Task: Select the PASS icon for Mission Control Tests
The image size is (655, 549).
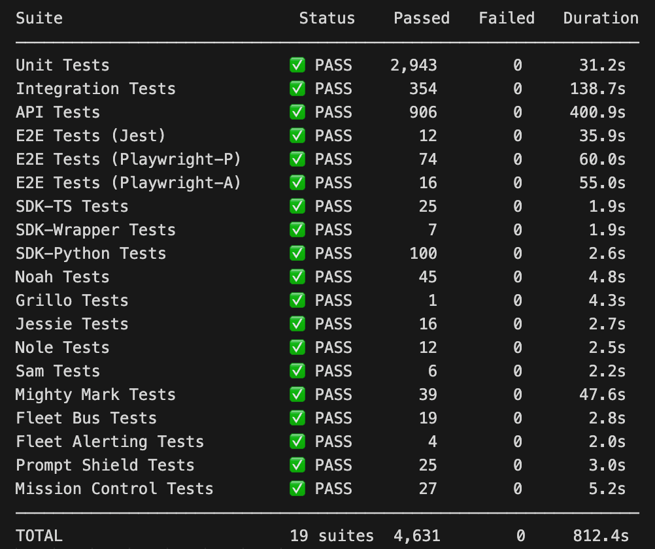Action: click(297, 488)
